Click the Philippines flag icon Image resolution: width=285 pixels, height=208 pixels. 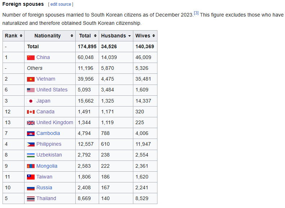click(31, 144)
